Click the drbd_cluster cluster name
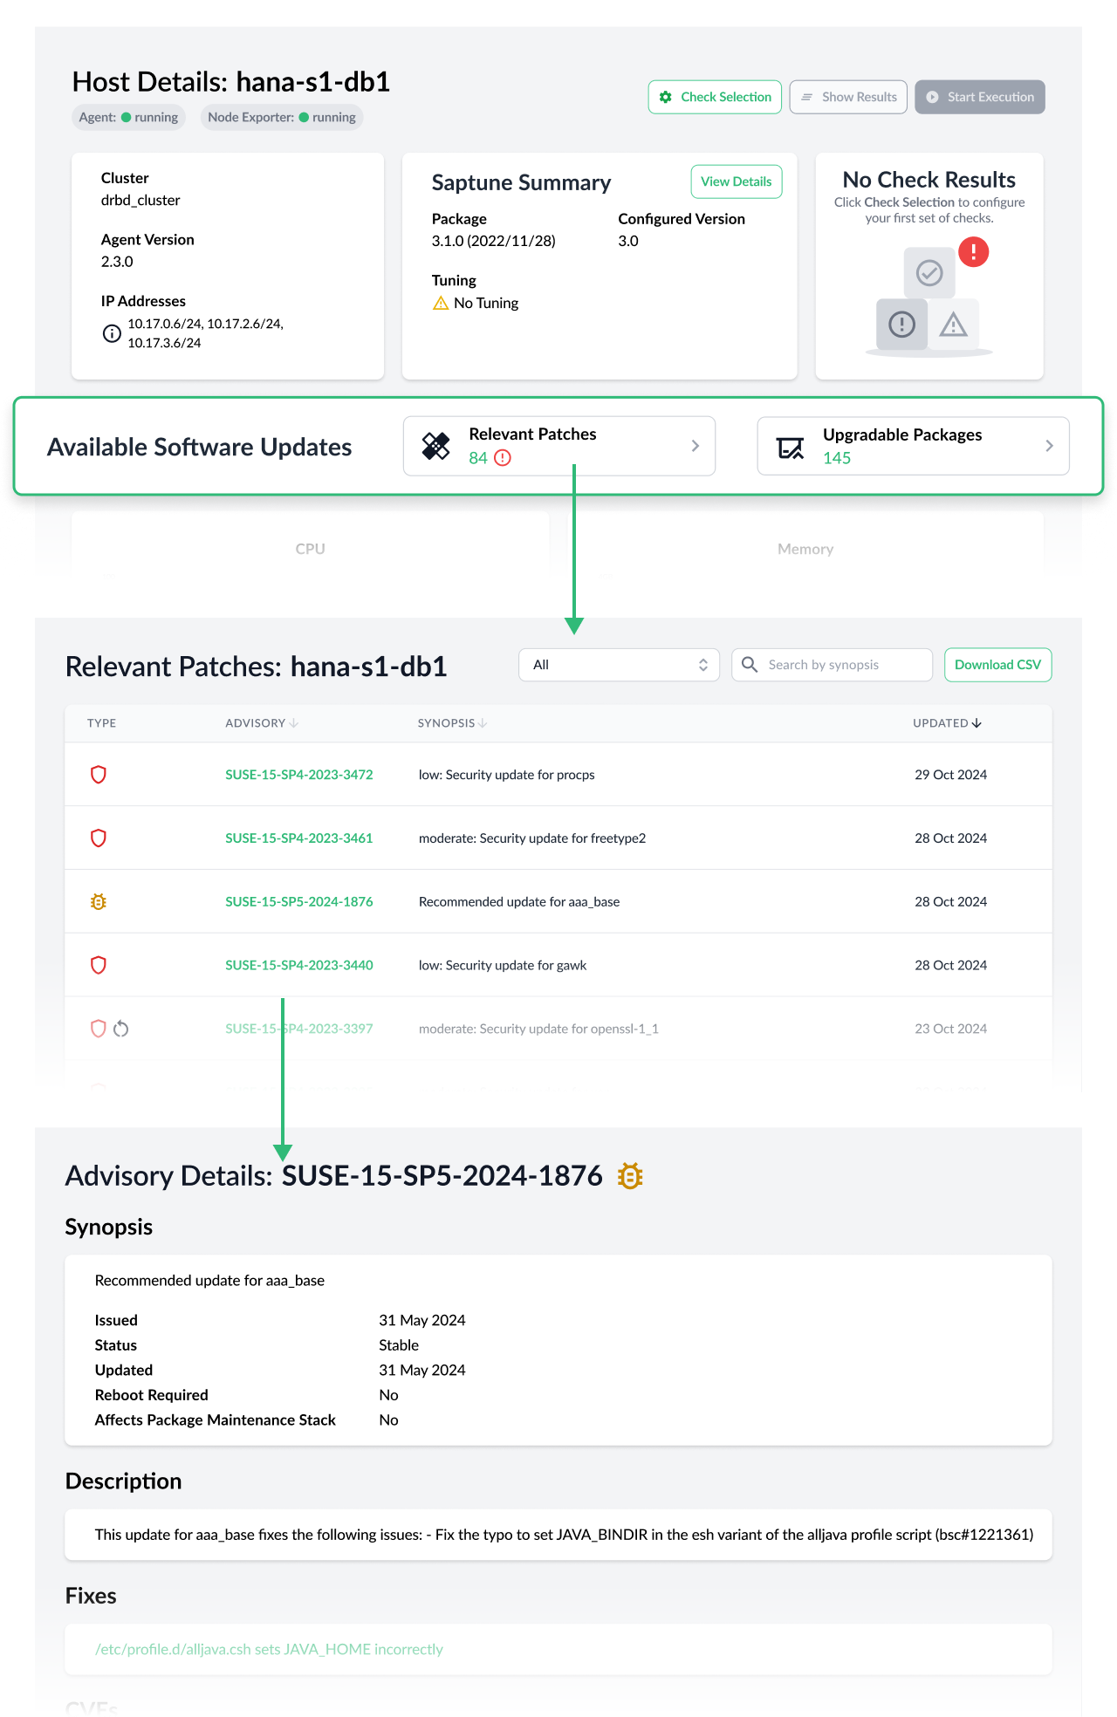1117x1717 pixels. 140,200
